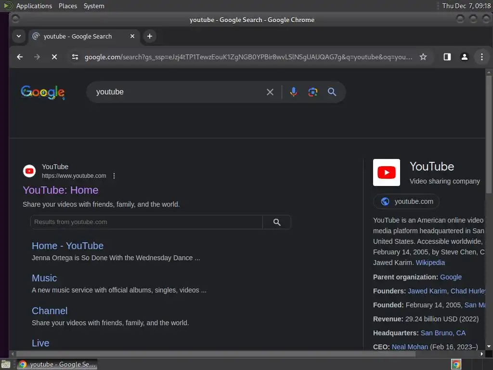Open site information icon in address bar

(75, 57)
